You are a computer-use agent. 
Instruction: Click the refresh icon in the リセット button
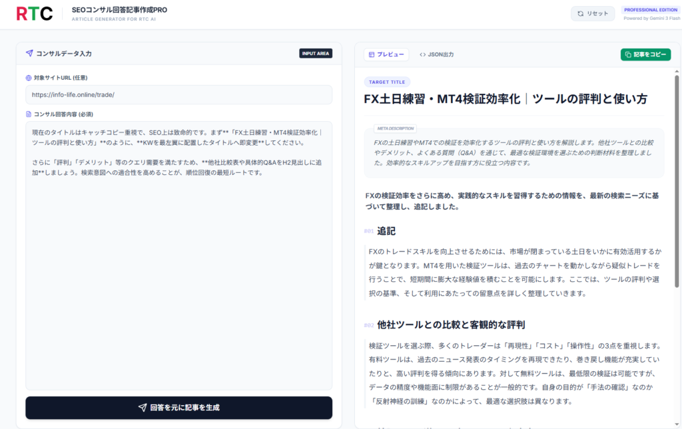click(x=581, y=13)
